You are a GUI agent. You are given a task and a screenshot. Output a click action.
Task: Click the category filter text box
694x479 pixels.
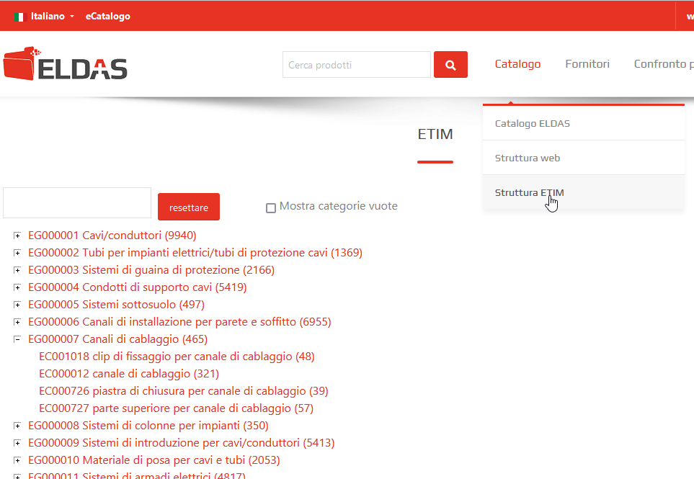[77, 203]
